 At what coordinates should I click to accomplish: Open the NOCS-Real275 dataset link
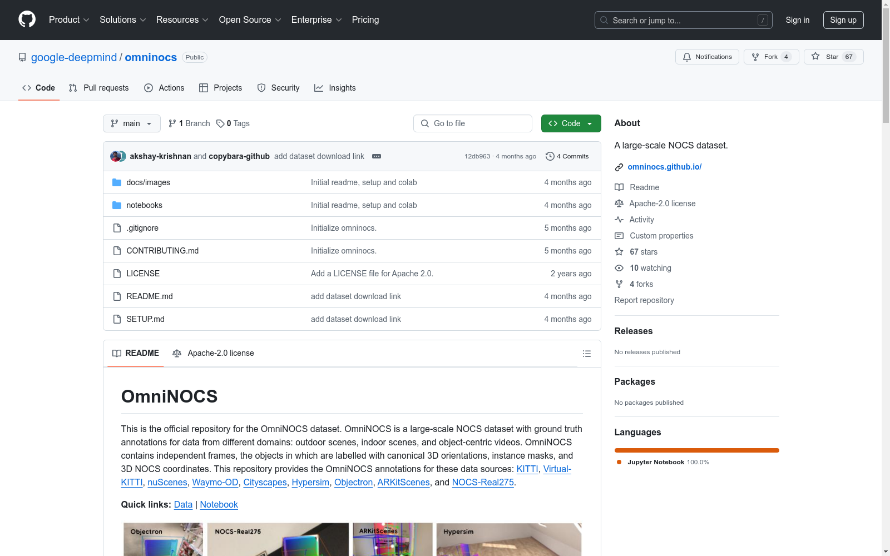pos(483,482)
